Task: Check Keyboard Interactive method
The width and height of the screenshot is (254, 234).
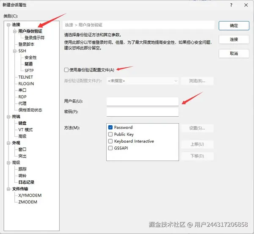Action: click(x=110, y=141)
